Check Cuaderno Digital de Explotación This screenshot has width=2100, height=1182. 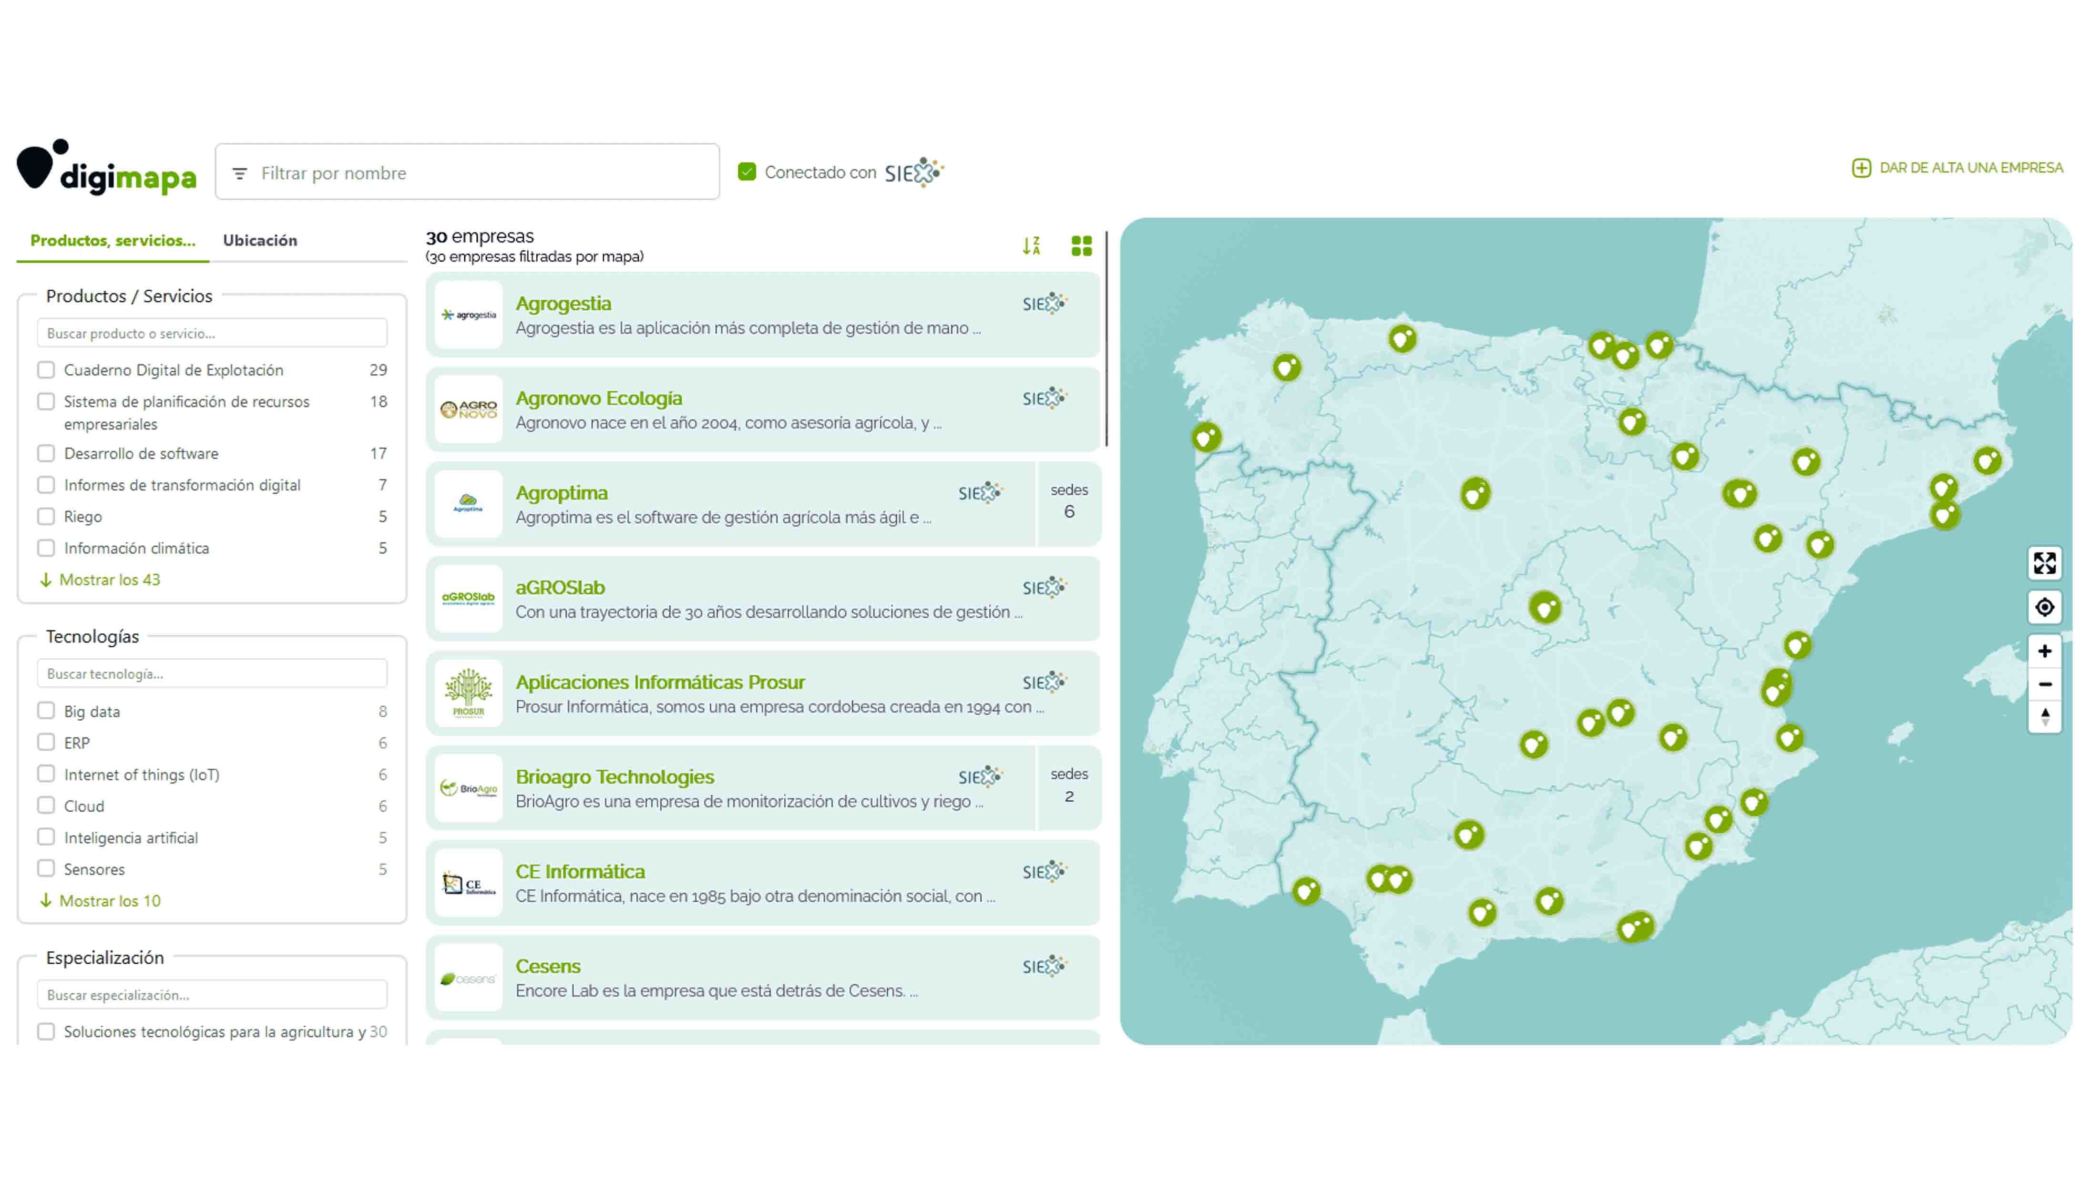[x=46, y=370]
